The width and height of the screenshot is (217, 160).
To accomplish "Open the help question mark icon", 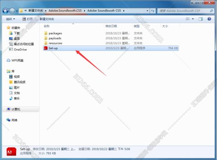I will (x=209, y=19).
